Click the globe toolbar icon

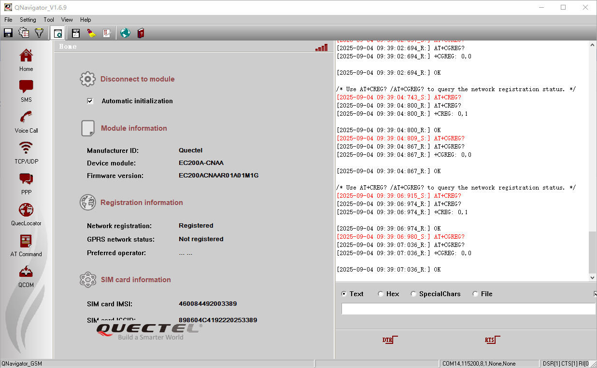click(126, 33)
